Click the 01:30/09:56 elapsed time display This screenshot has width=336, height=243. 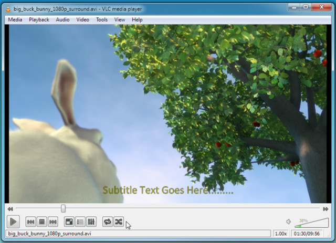coord(307,234)
